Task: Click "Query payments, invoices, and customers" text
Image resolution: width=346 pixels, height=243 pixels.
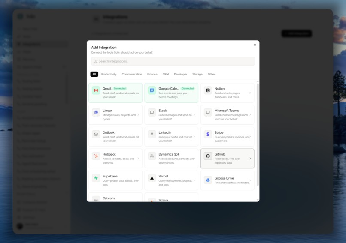Action: coord(232,139)
